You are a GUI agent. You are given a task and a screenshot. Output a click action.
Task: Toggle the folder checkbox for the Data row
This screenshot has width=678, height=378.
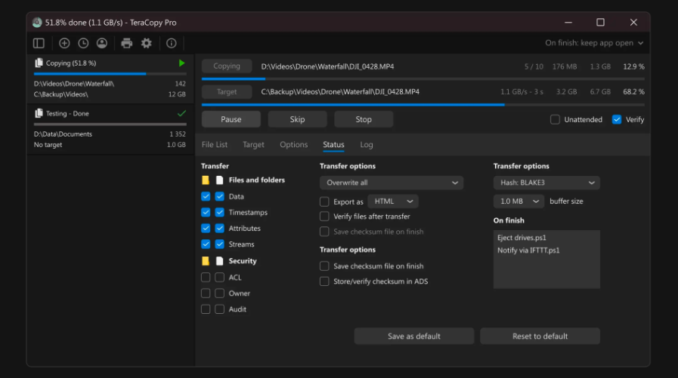click(206, 196)
